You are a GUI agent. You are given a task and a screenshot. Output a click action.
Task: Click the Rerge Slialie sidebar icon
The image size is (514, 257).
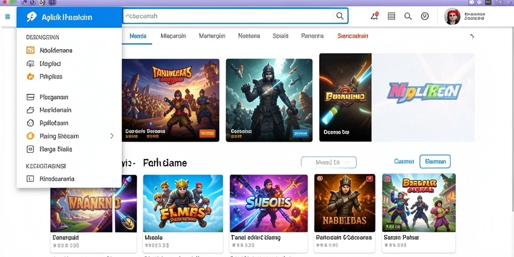pyautogui.click(x=30, y=149)
